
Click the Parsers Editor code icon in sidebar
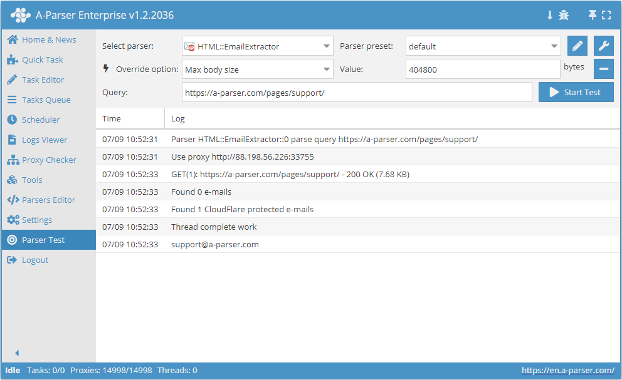(11, 200)
